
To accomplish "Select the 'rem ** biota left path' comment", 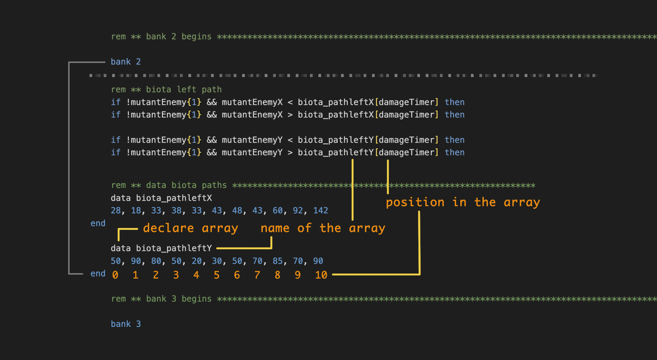I will (x=166, y=89).
